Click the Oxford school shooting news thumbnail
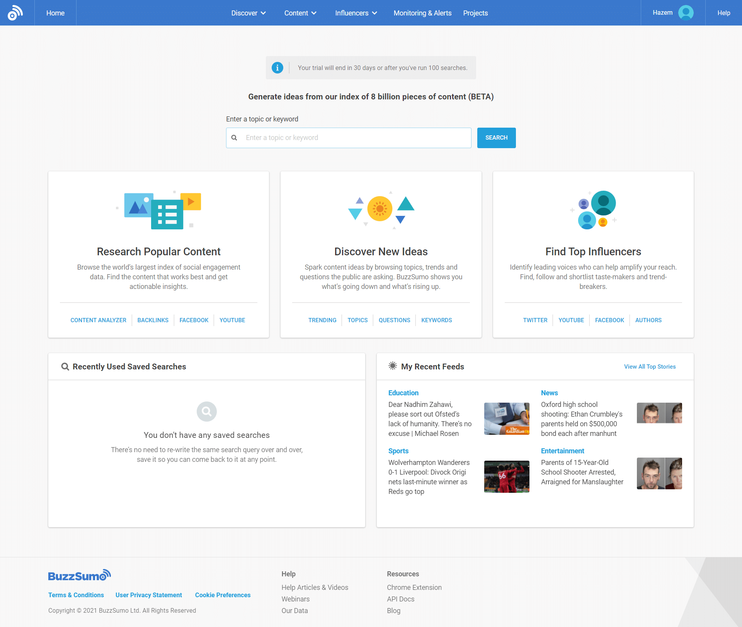This screenshot has height=627, width=742. point(659,412)
